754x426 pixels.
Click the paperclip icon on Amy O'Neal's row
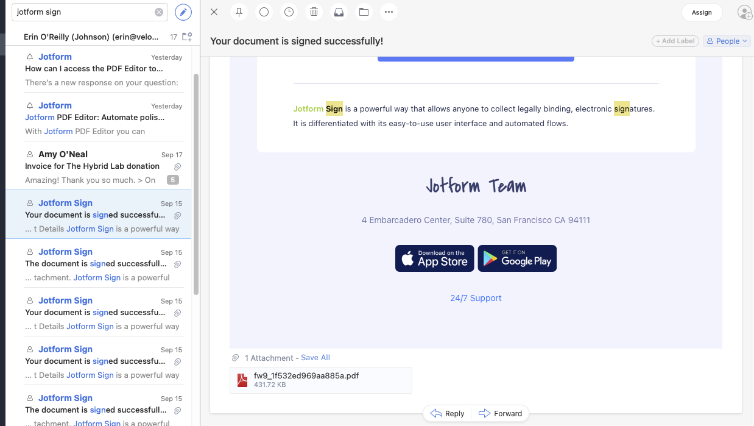pos(177,166)
